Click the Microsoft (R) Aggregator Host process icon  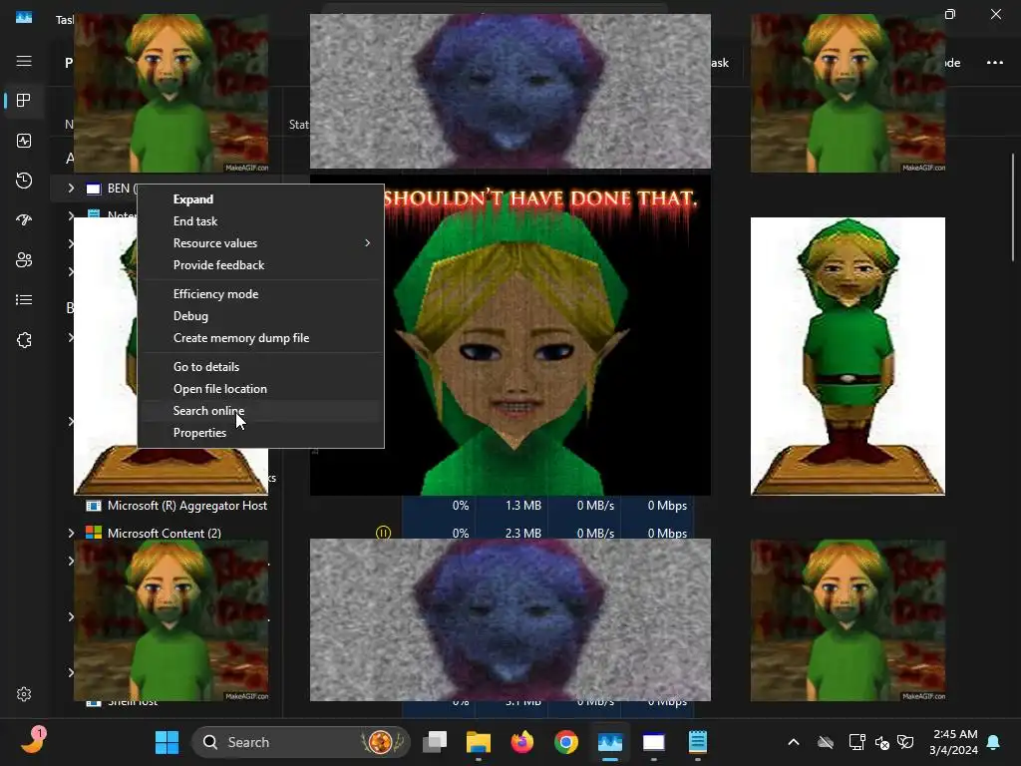94,506
